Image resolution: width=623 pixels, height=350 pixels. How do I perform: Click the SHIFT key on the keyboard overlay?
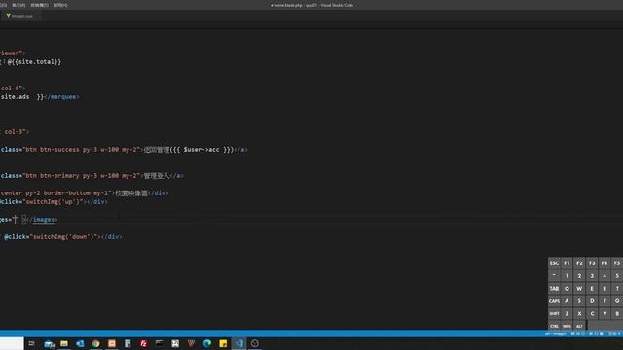pyautogui.click(x=554, y=313)
